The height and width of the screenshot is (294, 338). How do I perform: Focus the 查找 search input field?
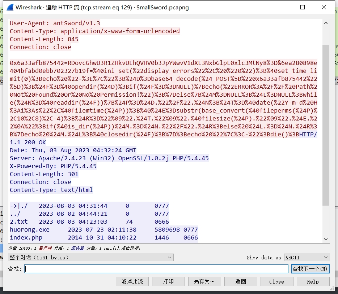coord(156,269)
